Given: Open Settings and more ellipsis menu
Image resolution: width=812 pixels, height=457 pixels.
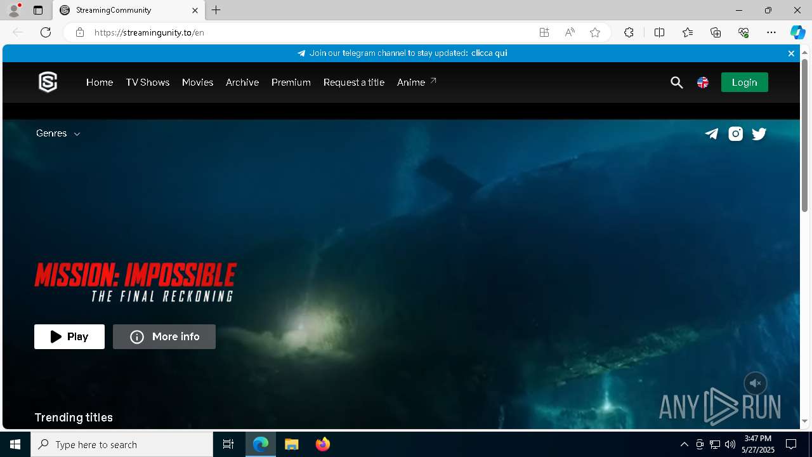Looking at the screenshot, I should coord(771,32).
